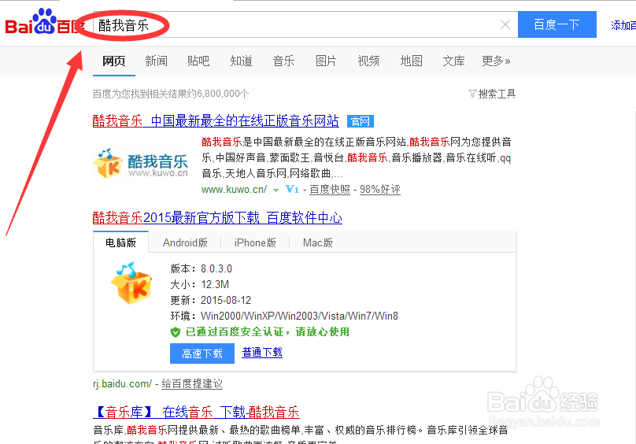Viewport: 636px width, 444px height.
Task: Click the 酷我音乐 kuwo.cn logo thumbnail
Action: tap(140, 164)
